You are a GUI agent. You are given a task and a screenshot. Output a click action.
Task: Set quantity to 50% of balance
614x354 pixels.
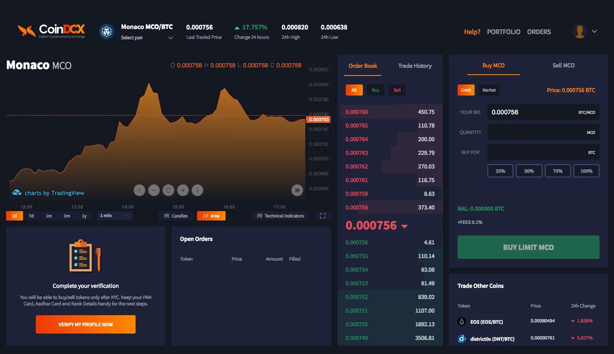[x=529, y=171]
